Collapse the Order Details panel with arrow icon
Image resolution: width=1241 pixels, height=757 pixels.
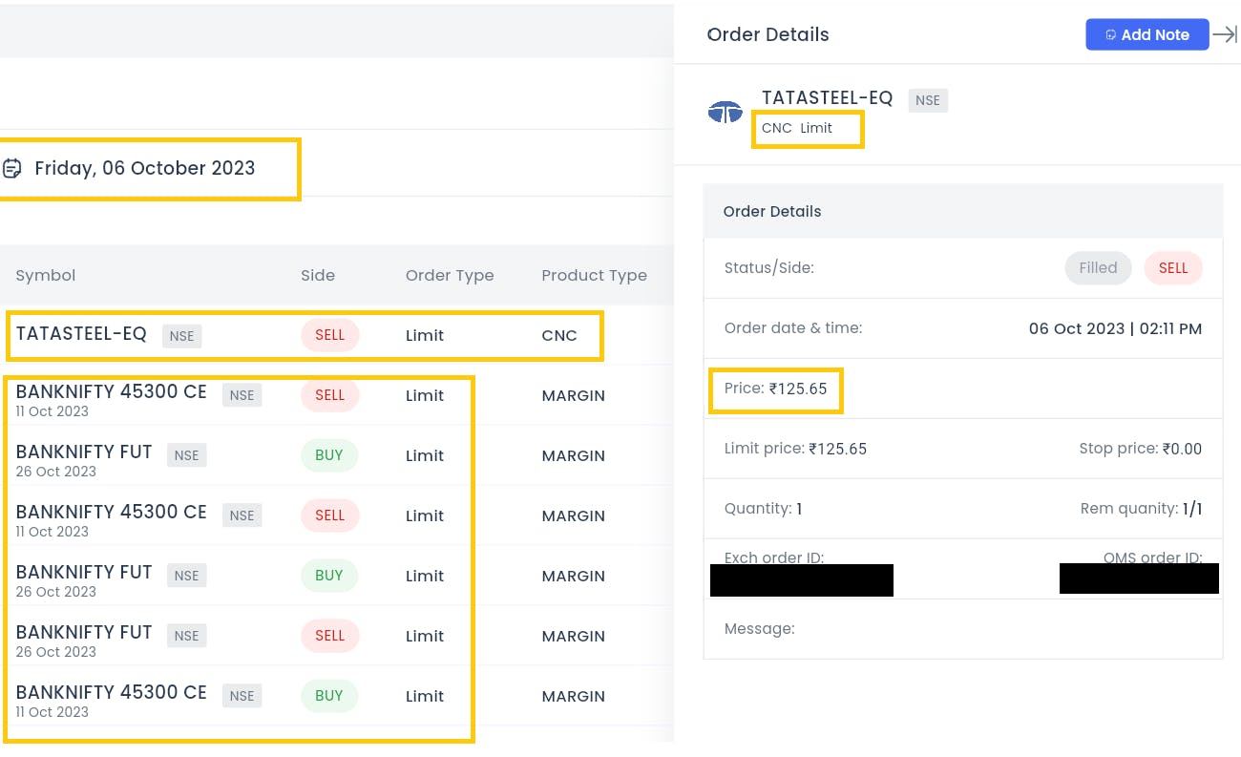1225,34
